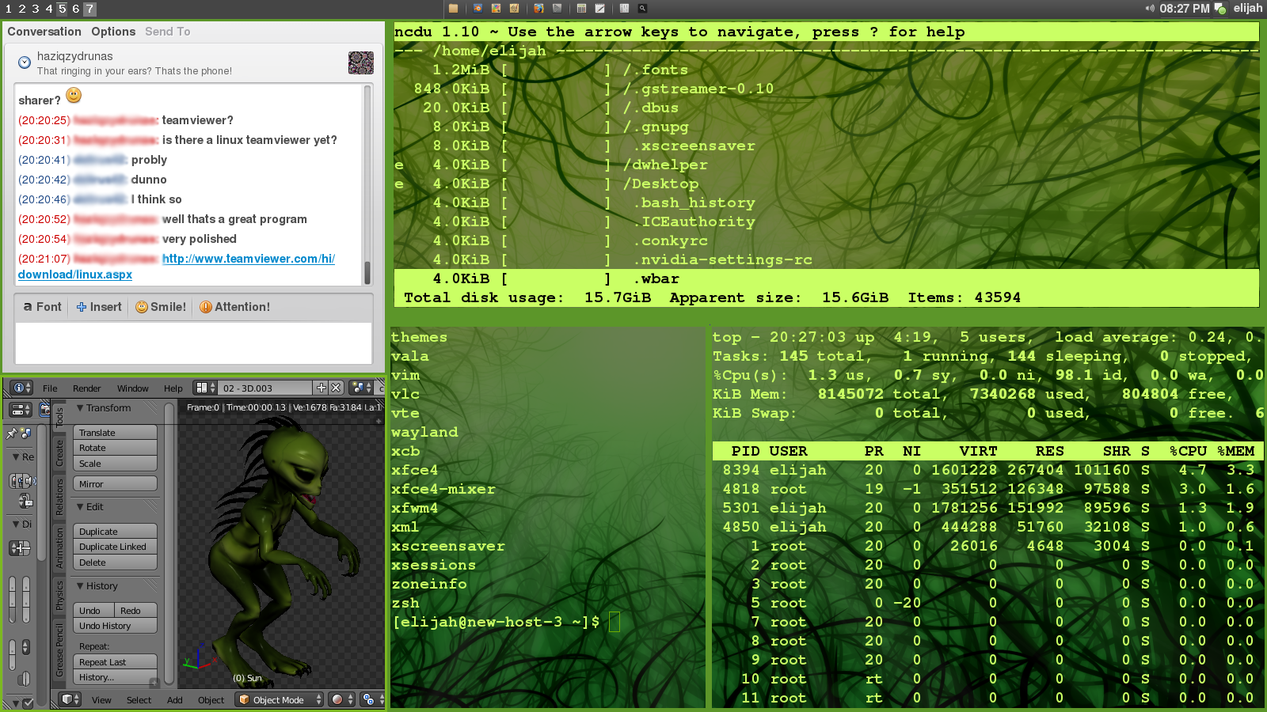Click the Font button in the chat
This screenshot has height=712, width=1267.
point(42,307)
